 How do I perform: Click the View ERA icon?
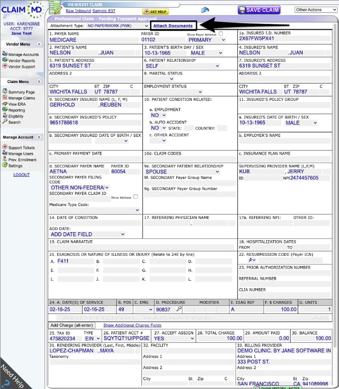click(5, 104)
